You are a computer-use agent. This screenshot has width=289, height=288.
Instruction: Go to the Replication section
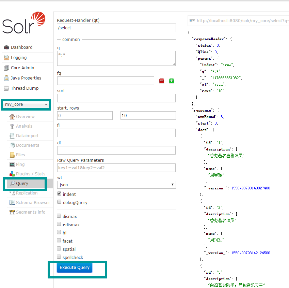(x=27, y=193)
